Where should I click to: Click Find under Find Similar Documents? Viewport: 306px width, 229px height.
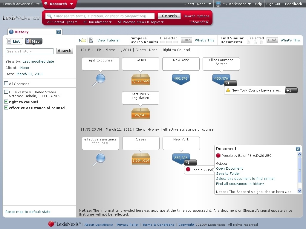(x=272, y=40)
